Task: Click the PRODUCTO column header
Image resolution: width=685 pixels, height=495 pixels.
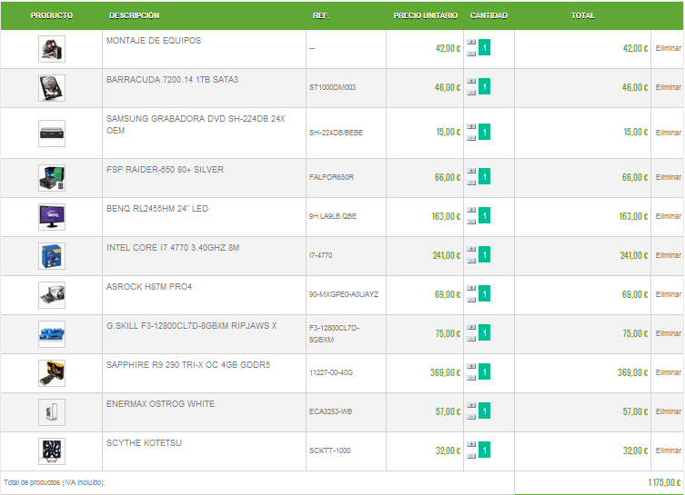Action: click(52, 15)
